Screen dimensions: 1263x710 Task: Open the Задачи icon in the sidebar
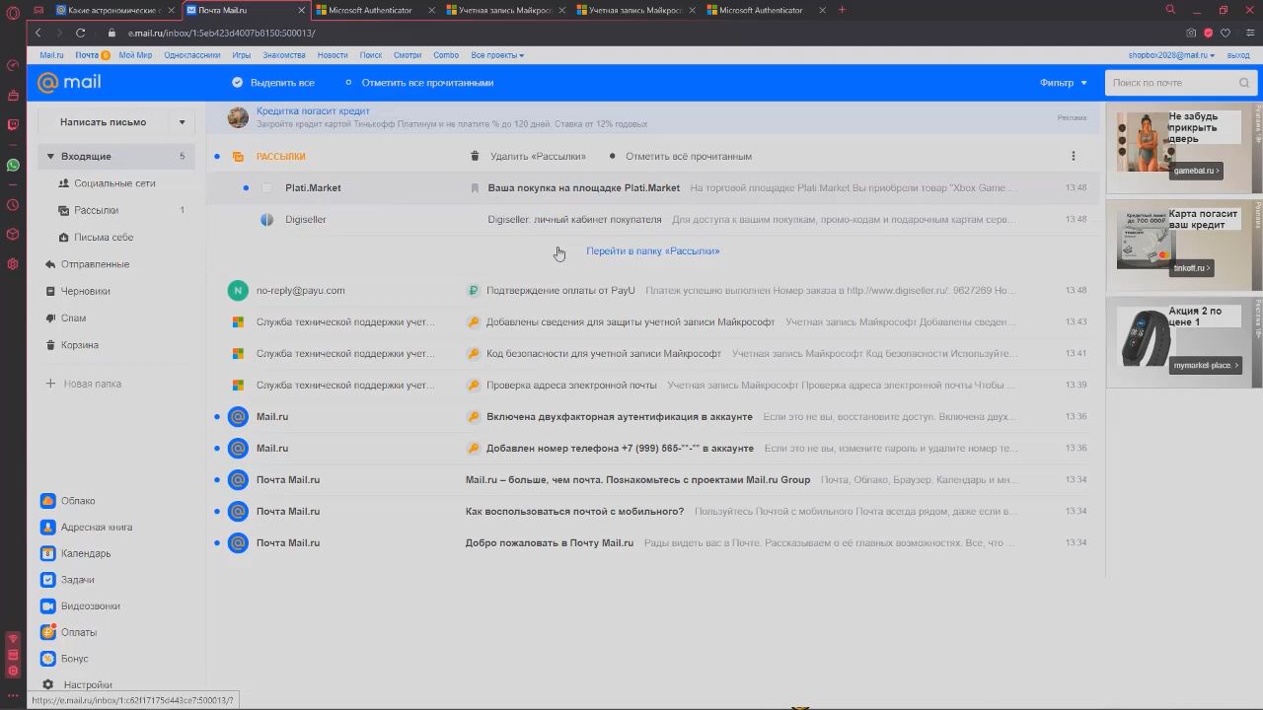coord(47,580)
